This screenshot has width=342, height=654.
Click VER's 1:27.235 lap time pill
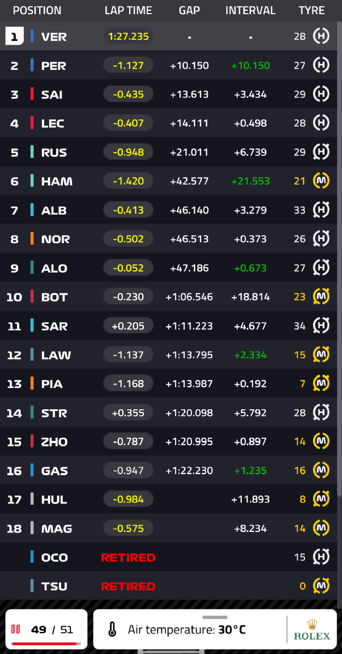point(128,37)
